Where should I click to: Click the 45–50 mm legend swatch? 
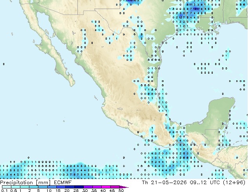click(x=115, y=187)
